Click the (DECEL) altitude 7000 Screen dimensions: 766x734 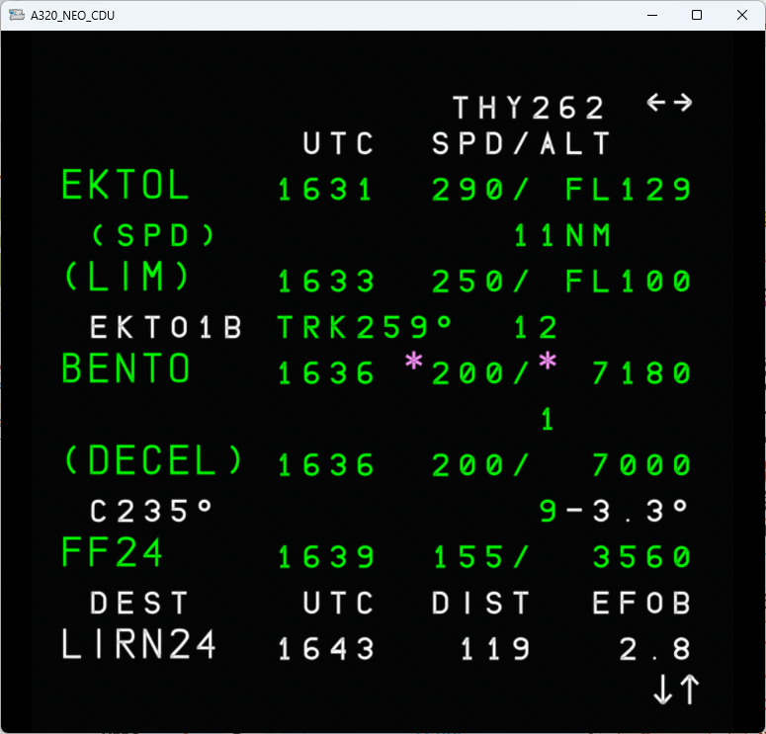(x=641, y=465)
